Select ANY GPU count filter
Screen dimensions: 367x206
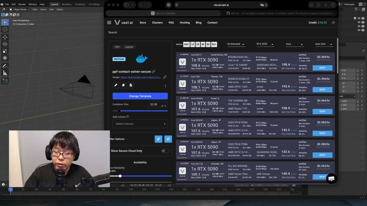pyautogui.click(x=186, y=44)
